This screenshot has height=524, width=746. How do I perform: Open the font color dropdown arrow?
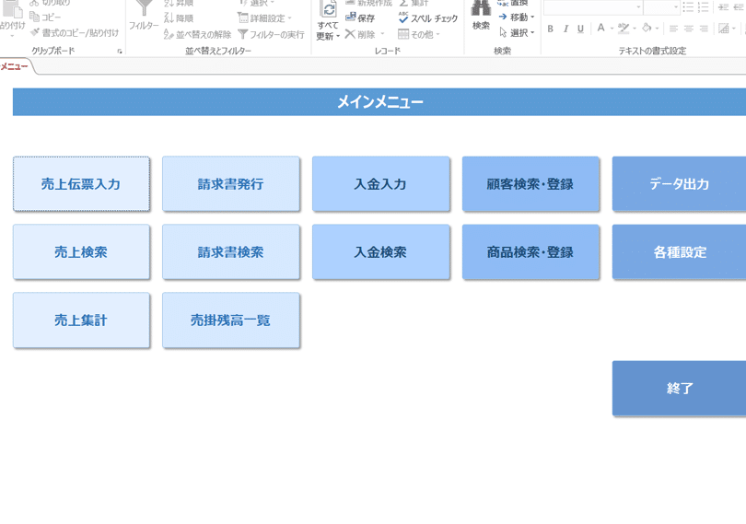(612, 29)
